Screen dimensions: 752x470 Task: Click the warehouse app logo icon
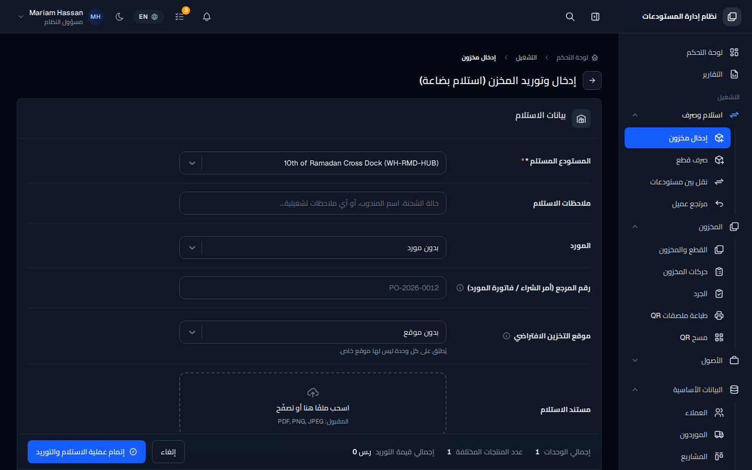(x=732, y=17)
